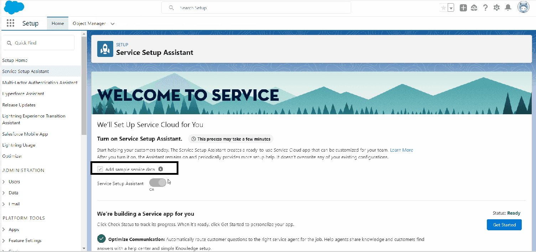This screenshot has width=536, height=252.
Task: Expand the Data section
Action: click(x=4, y=193)
